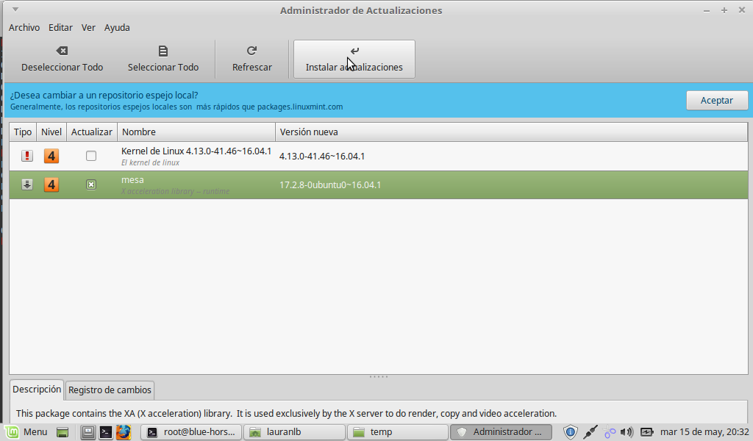Viewport: 753px width, 441px height.
Task: Launch Firefox from the taskbar
Action: (123, 432)
